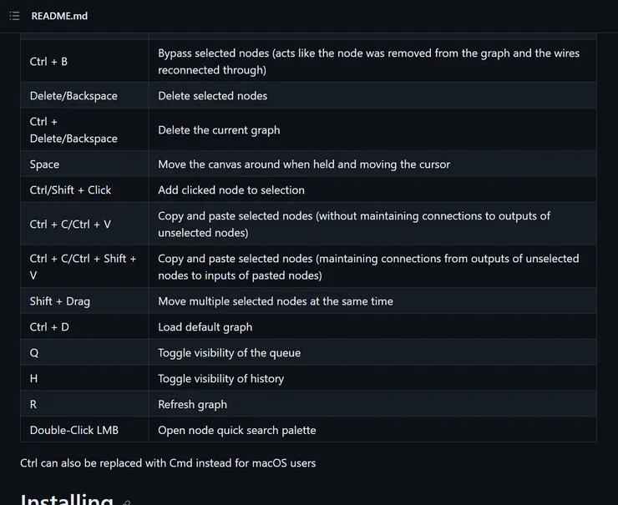Click the README.md file title
Viewport: 618px width, 505px height.
coord(59,16)
